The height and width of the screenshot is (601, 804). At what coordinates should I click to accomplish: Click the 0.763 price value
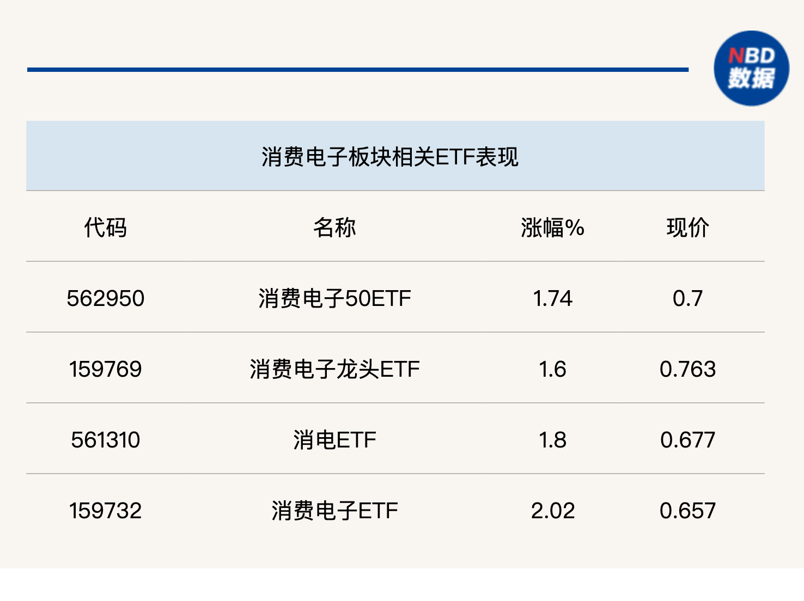click(x=687, y=369)
